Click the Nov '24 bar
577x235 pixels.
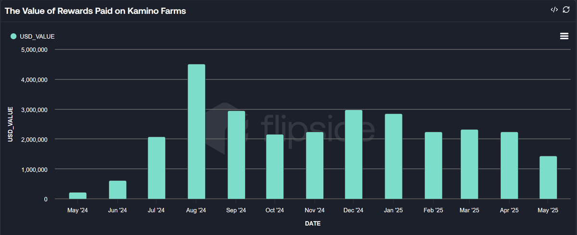[314, 165]
